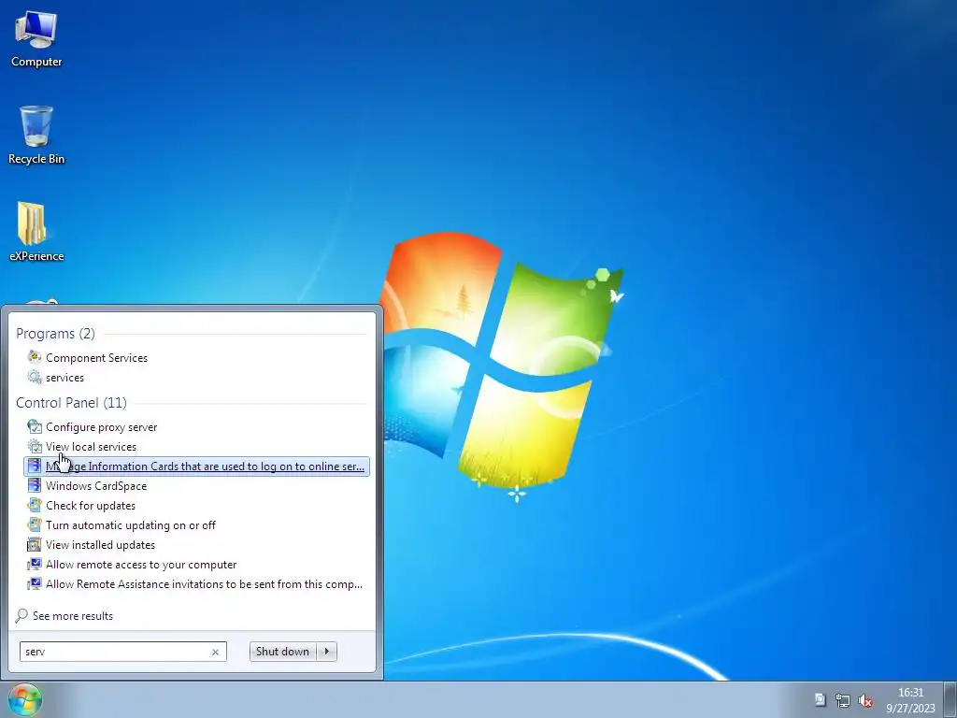Select the eXPerience folder on desktop
Screen dimensions: 957x718
[36, 232]
